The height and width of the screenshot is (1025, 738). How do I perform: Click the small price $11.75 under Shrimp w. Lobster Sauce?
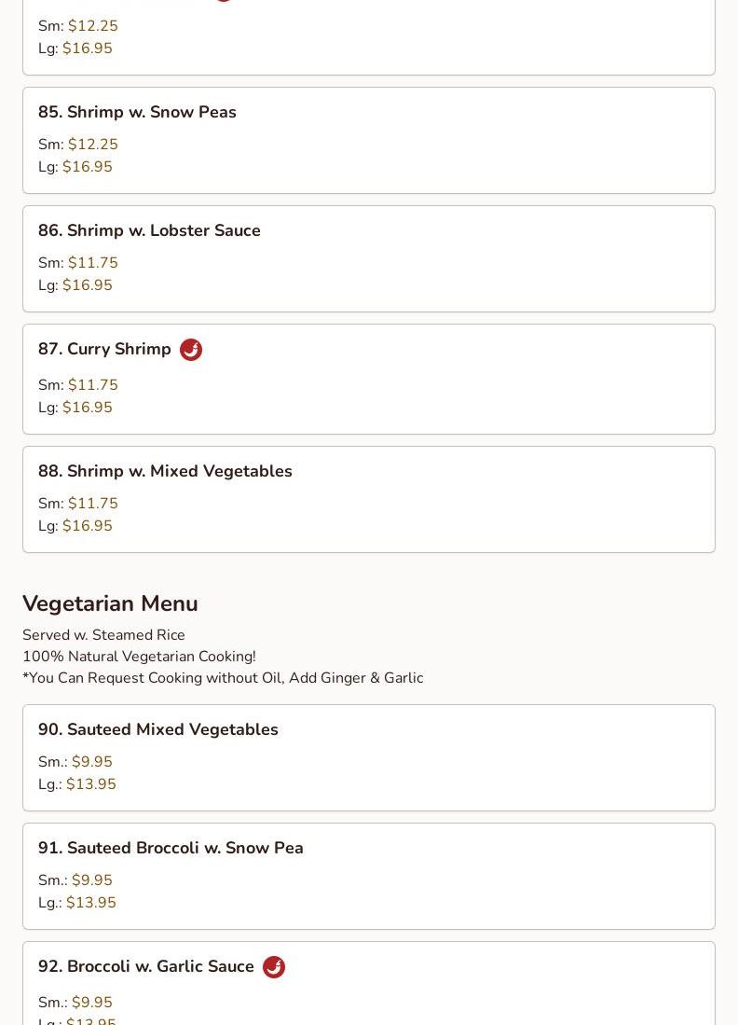93,262
